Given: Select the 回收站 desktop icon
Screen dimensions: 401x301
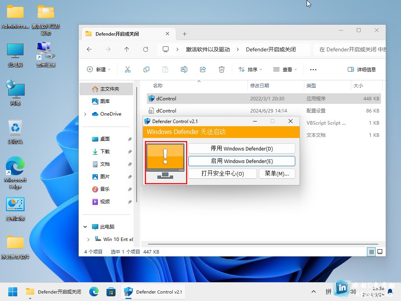Looking at the screenshot, I should (15, 132).
